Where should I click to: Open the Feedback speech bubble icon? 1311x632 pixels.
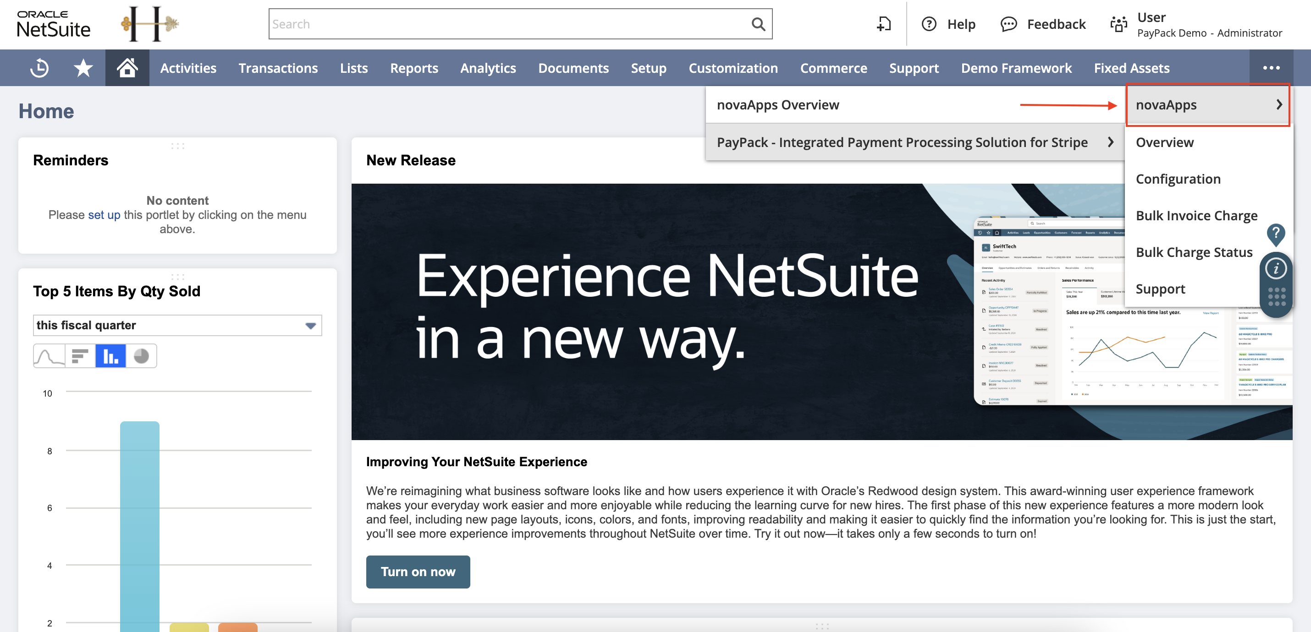click(1008, 24)
